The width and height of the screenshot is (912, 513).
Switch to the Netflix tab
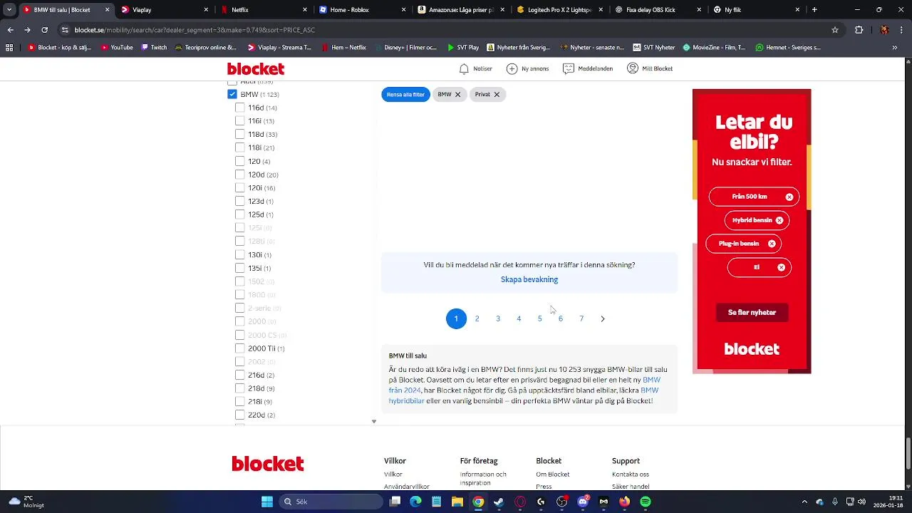pos(263,10)
